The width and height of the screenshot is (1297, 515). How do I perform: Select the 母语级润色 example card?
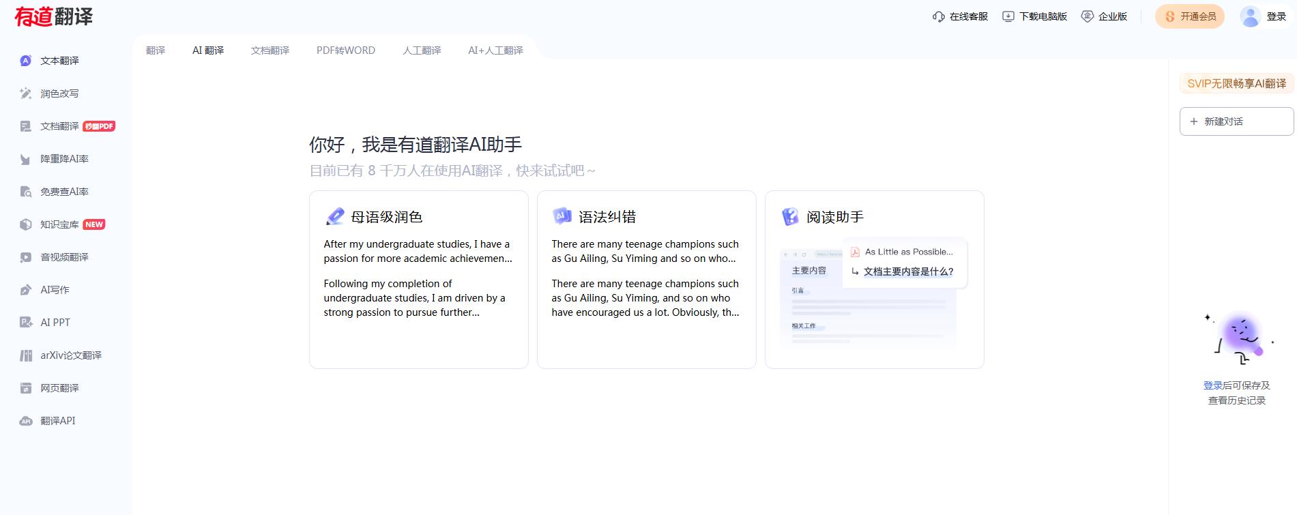(419, 280)
